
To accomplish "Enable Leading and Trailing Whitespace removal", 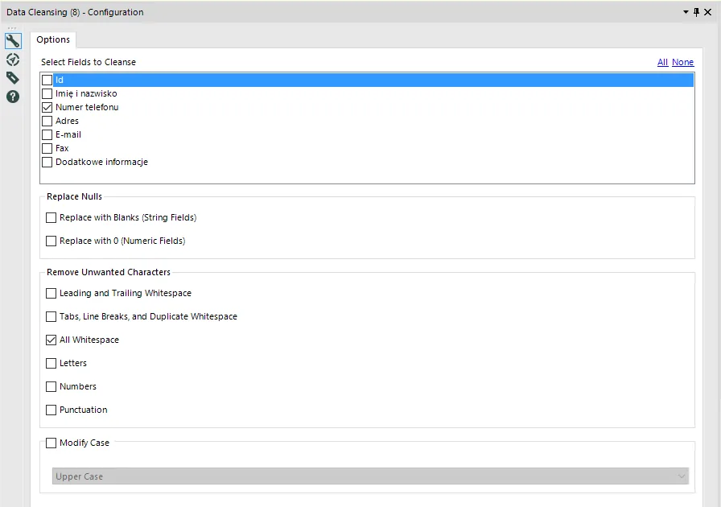I will click(x=51, y=294).
